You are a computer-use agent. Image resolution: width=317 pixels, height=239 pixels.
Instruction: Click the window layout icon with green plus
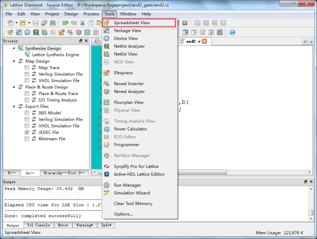pyautogui.click(x=185, y=32)
